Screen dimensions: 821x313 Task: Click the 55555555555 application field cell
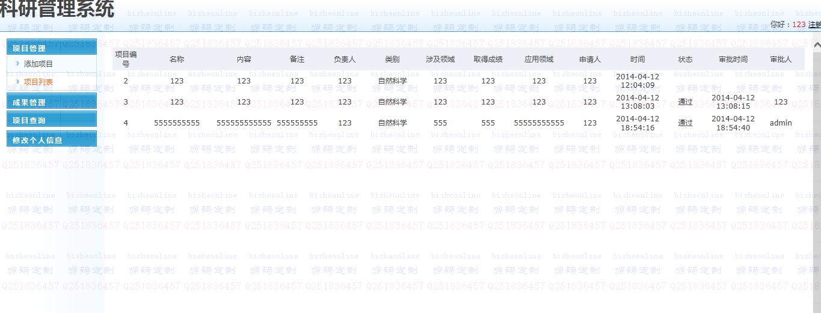539,123
